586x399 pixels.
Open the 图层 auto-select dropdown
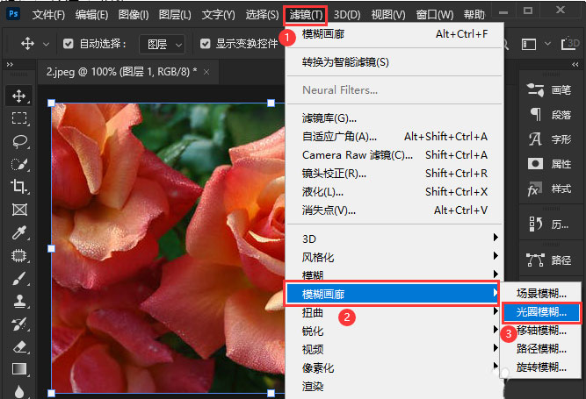[162, 45]
